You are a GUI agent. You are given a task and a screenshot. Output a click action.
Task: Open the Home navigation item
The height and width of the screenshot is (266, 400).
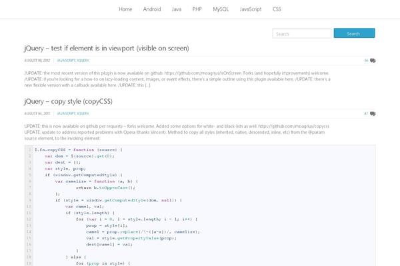(x=125, y=9)
